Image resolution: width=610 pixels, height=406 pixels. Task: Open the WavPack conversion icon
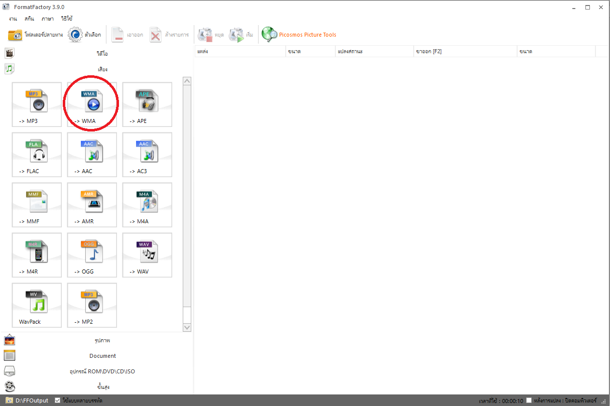pos(37,305)
